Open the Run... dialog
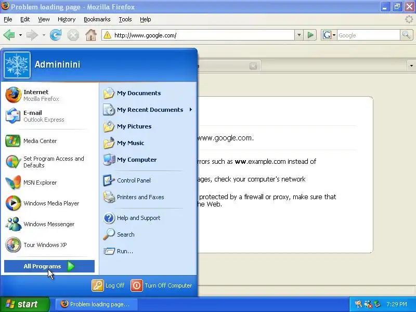The width and height of the screenshot is (416, 312). tap(148, 251)
